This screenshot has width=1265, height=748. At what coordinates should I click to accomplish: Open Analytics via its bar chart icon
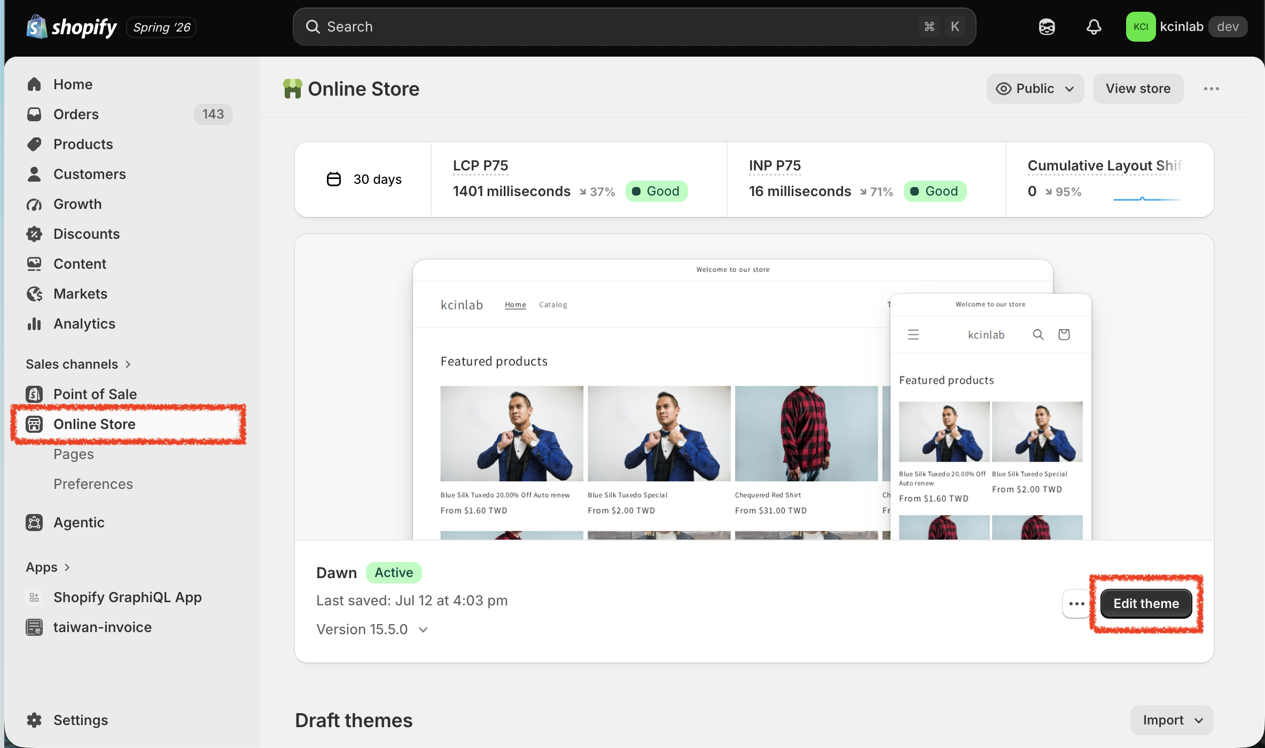tap(34, 324)
